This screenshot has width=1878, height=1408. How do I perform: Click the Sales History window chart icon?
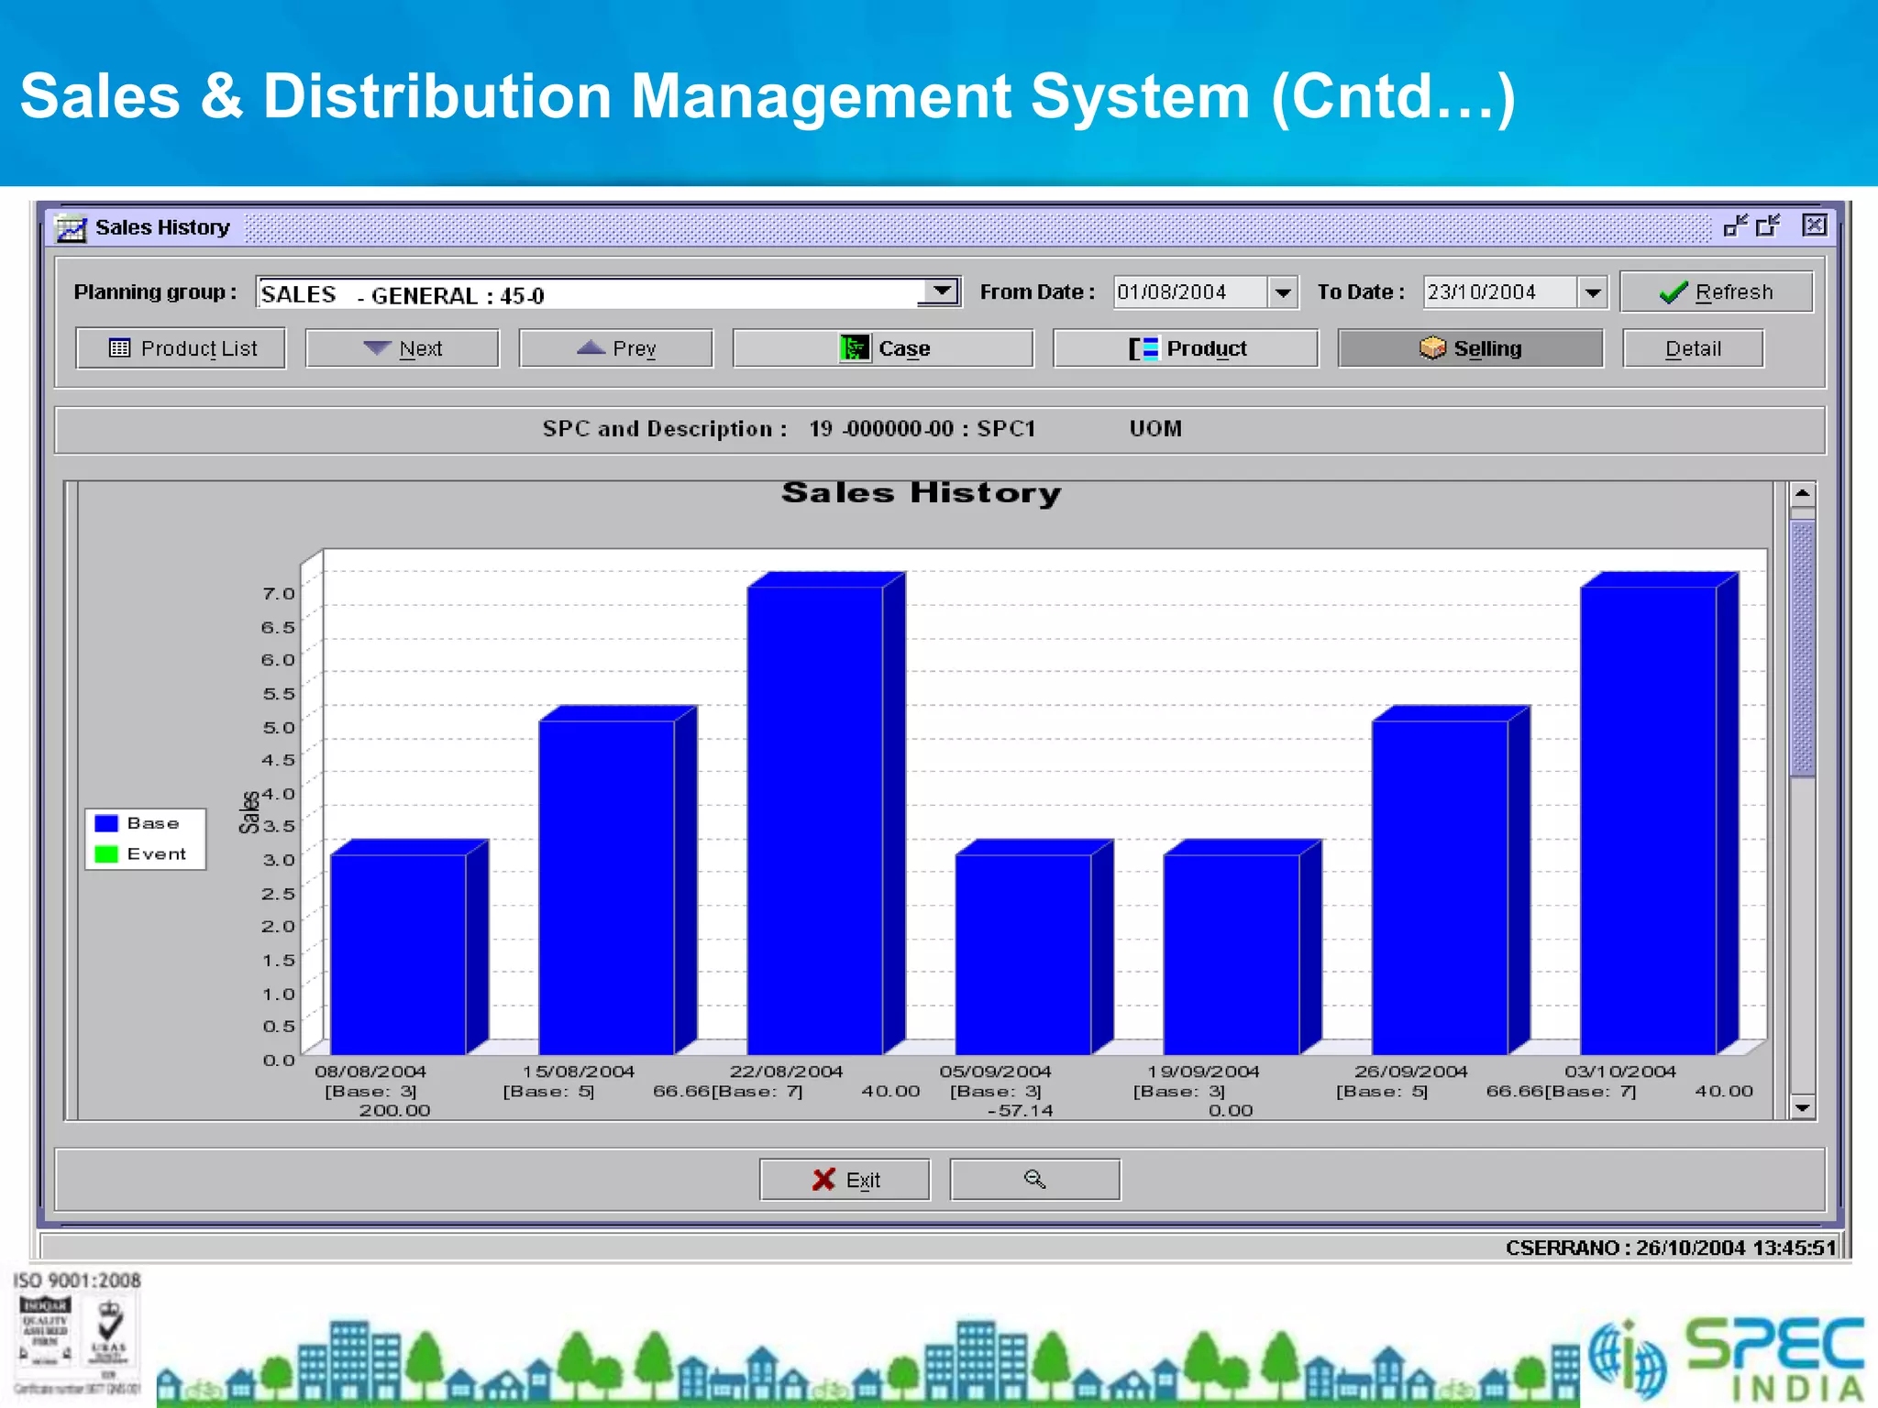[71, 227]
